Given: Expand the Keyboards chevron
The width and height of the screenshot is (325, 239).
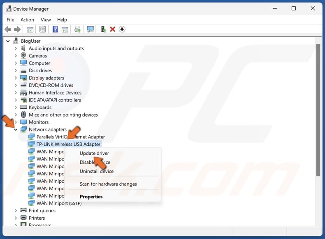Looking at the screenshot, I should [16, 108].
